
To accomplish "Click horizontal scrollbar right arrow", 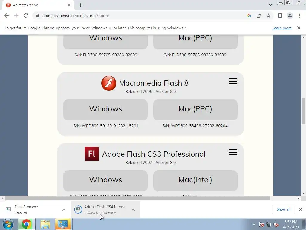I will pyautogui.click(x=299, y=198).
